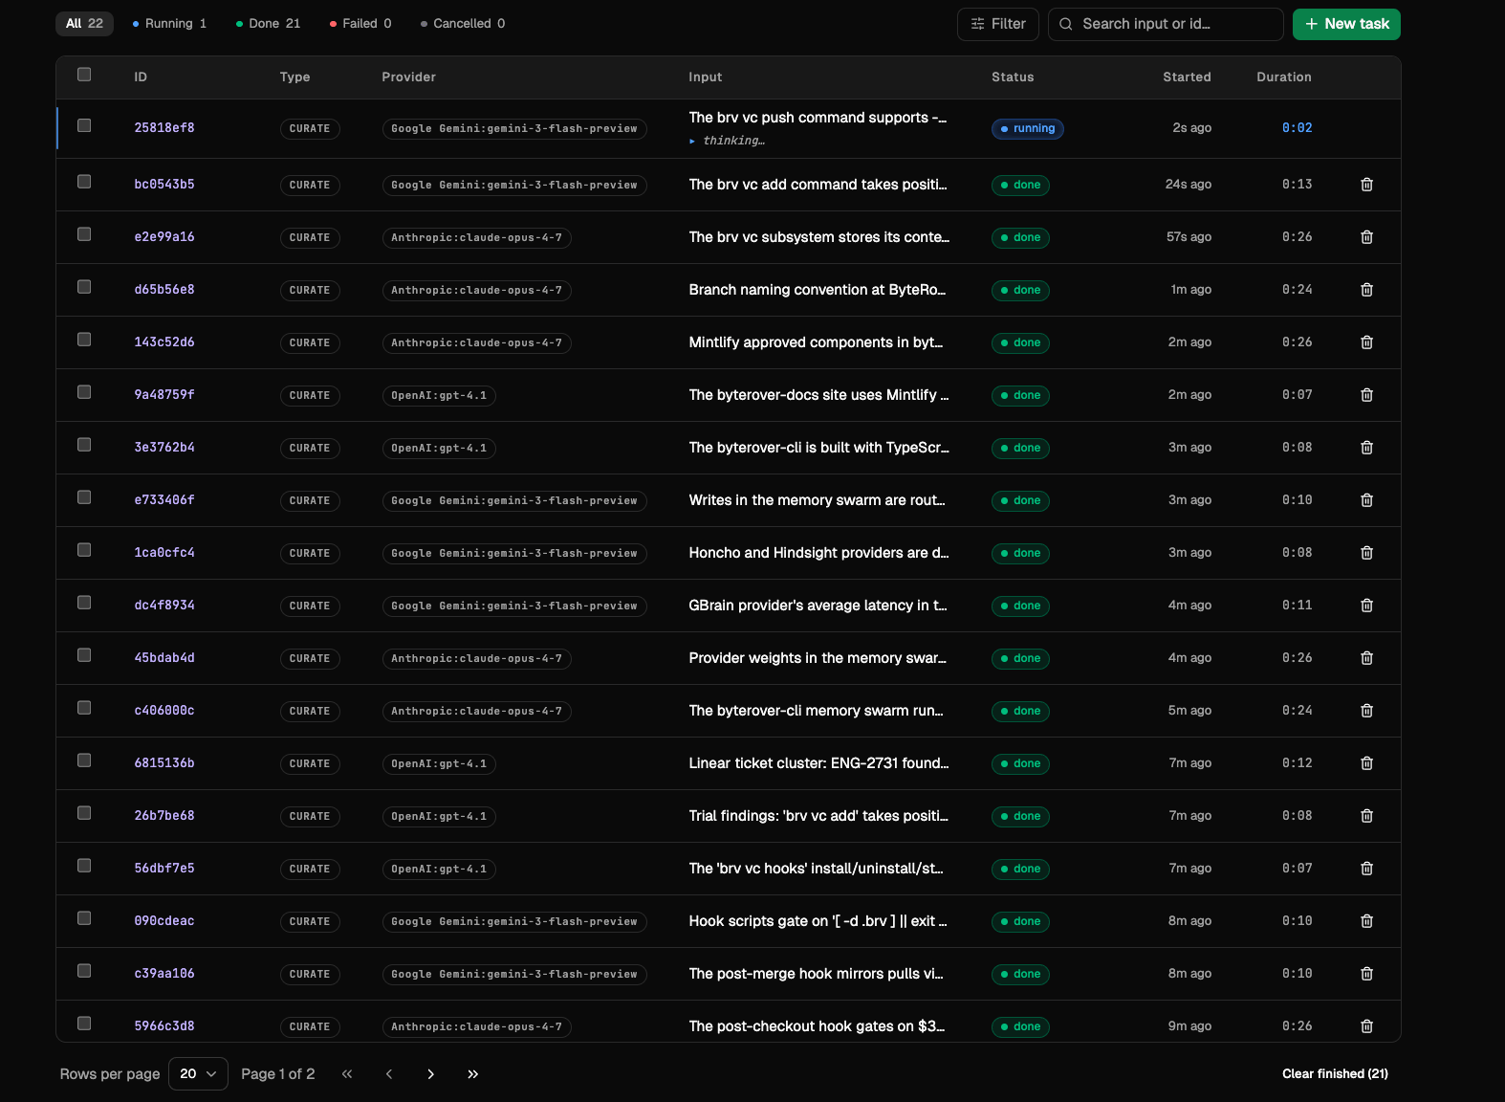Image resolution: width=1505 pixels, height=1102 pixels.
Task: Delete task 26b7be68 with its trash icon
Action: (x=1366, y=816)
